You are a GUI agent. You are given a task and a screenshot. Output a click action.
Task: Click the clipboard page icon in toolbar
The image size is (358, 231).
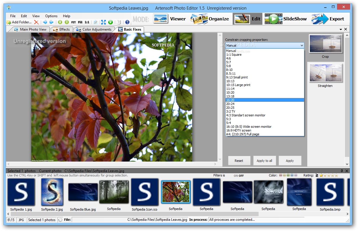(x=119, y=22)
